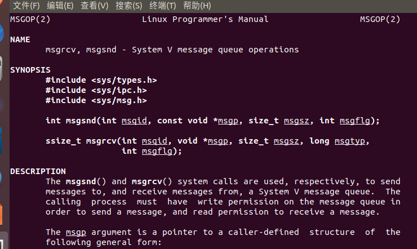
Task: Click underlined msgtyp parameter in msgrcv
Action: point(350,141)
